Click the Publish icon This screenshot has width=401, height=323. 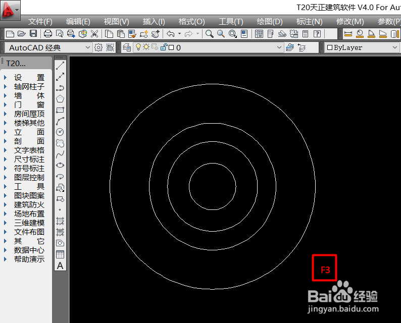pos(71,34)
